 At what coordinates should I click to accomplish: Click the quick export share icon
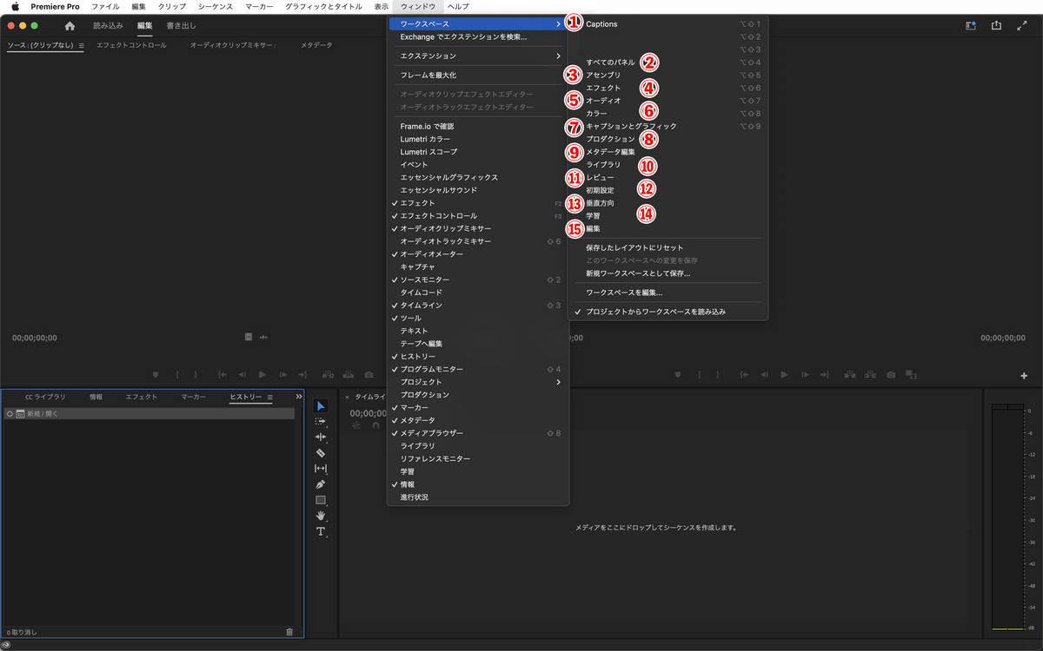click(996, 26)
